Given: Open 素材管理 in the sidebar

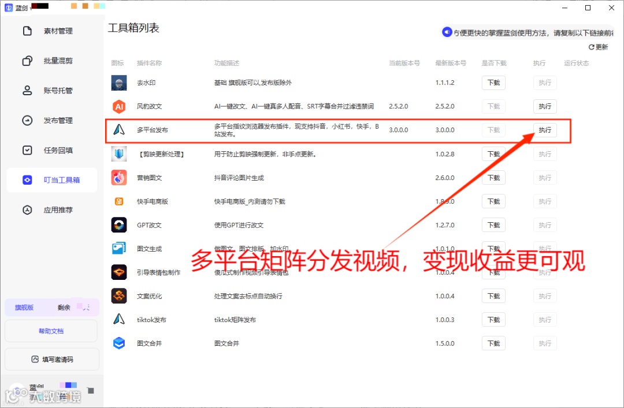Looking at the screenshot, I should pos(52,31).
